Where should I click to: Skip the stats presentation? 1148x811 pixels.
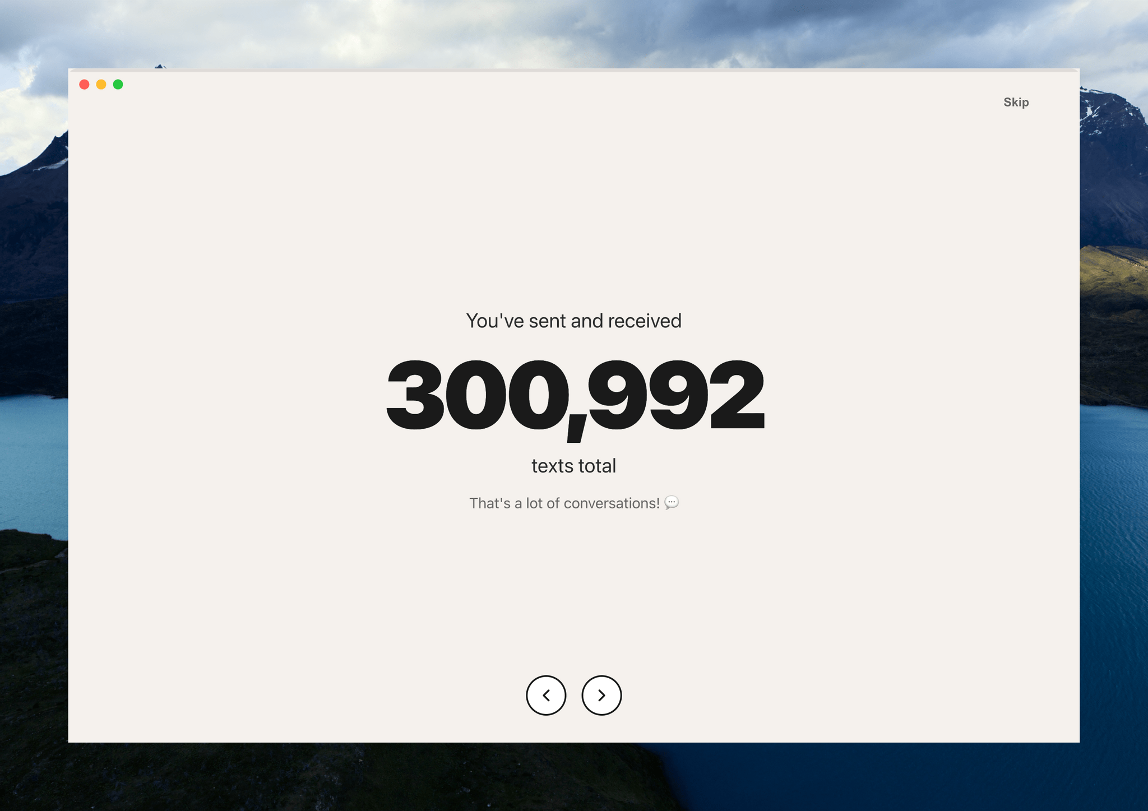coord(1016,102)
